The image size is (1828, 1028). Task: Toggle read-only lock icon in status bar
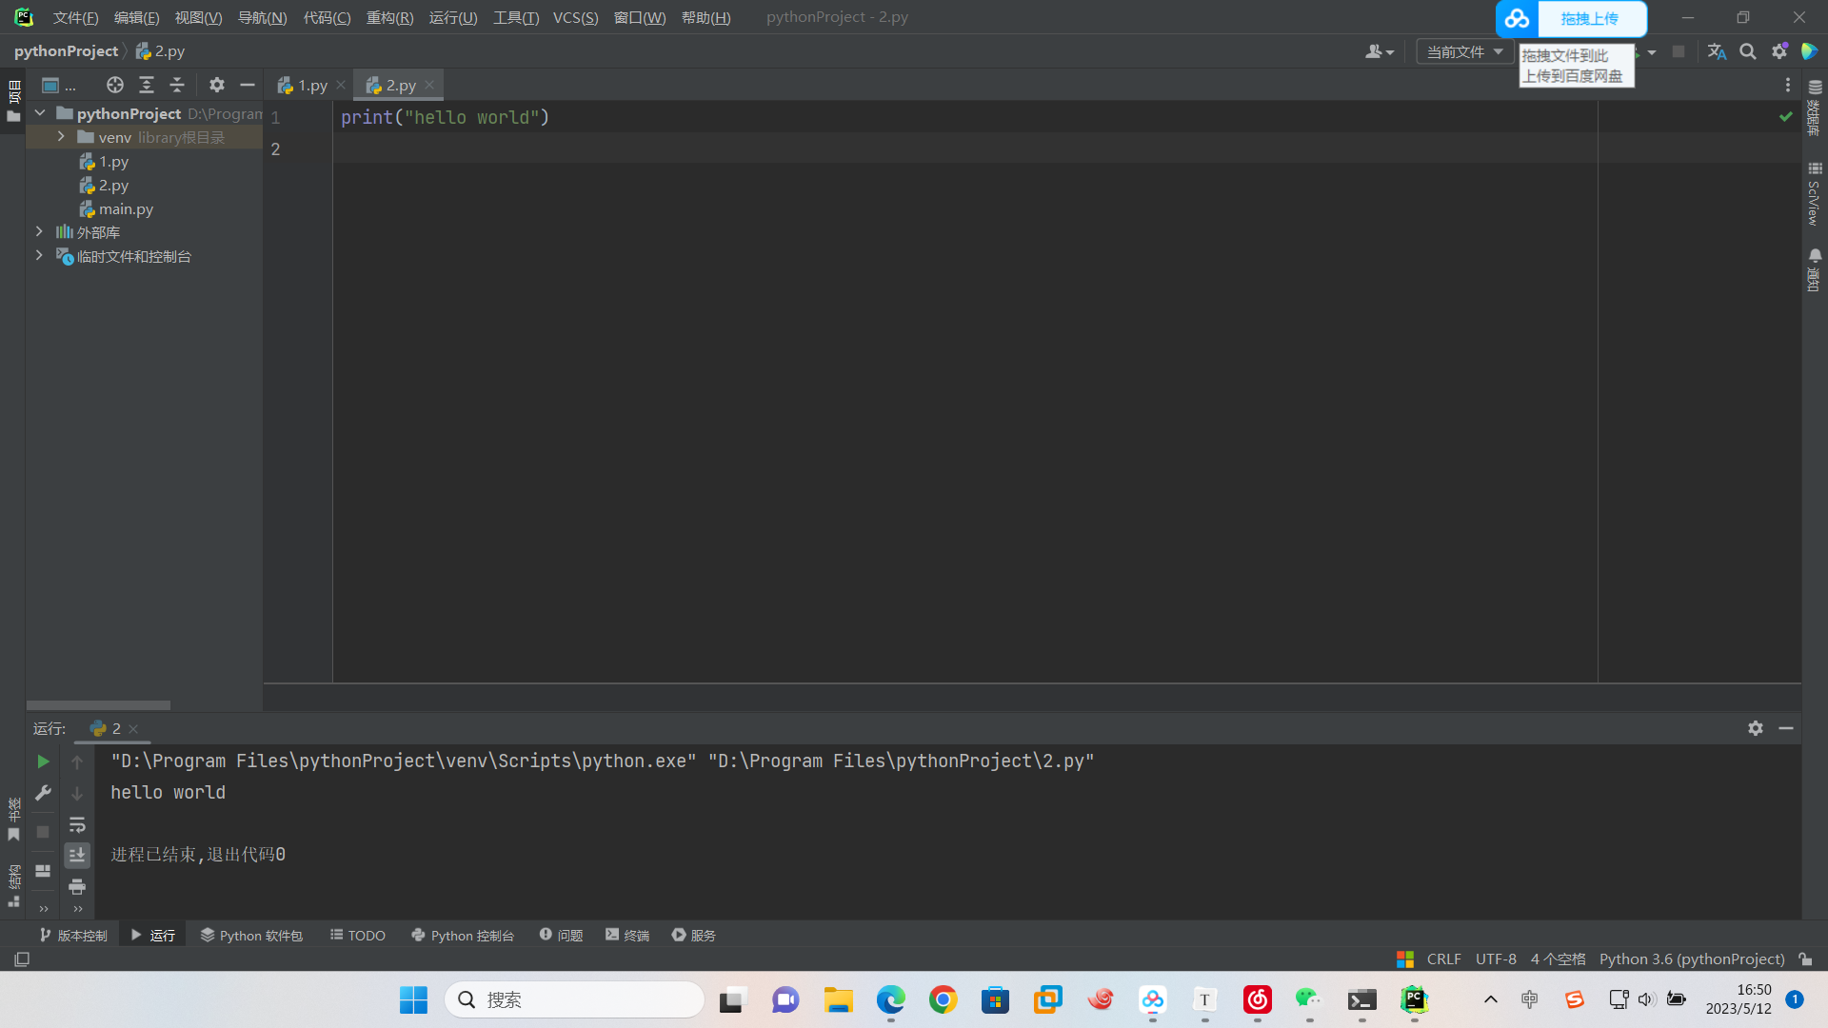[x=1805, y=959]
